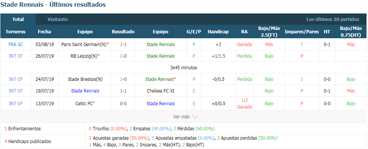Select INT CF tournament dated 26/07/19
Screen dimensions: 368x149
[15, 56]
